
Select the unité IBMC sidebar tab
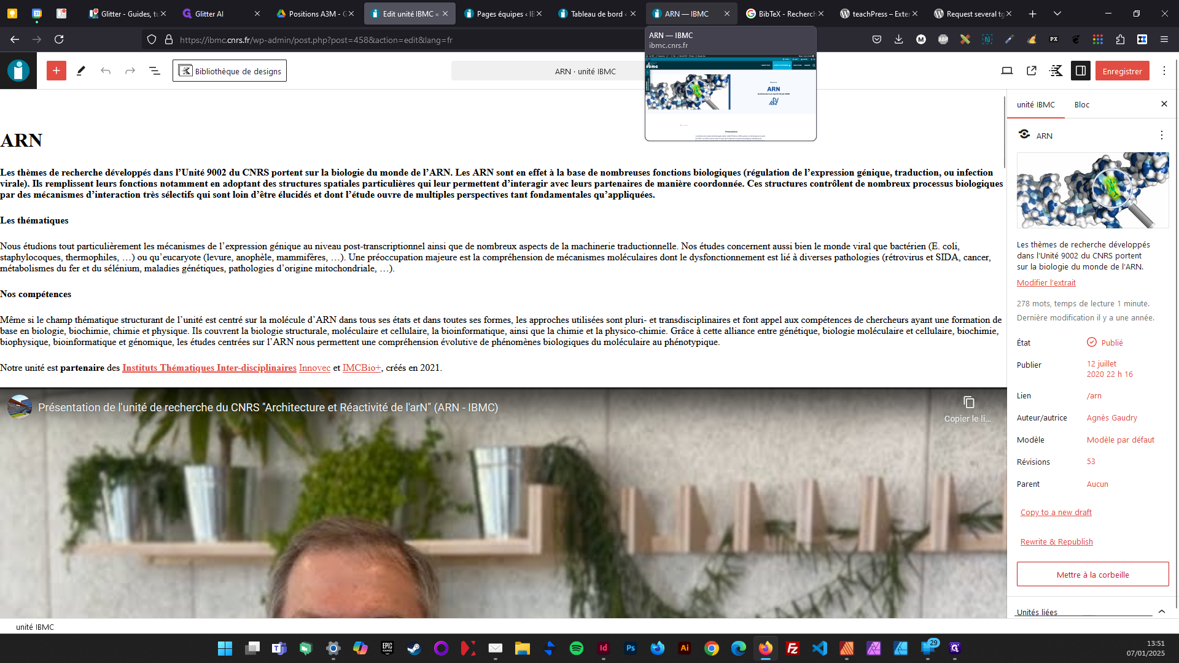click(1036, 104)
